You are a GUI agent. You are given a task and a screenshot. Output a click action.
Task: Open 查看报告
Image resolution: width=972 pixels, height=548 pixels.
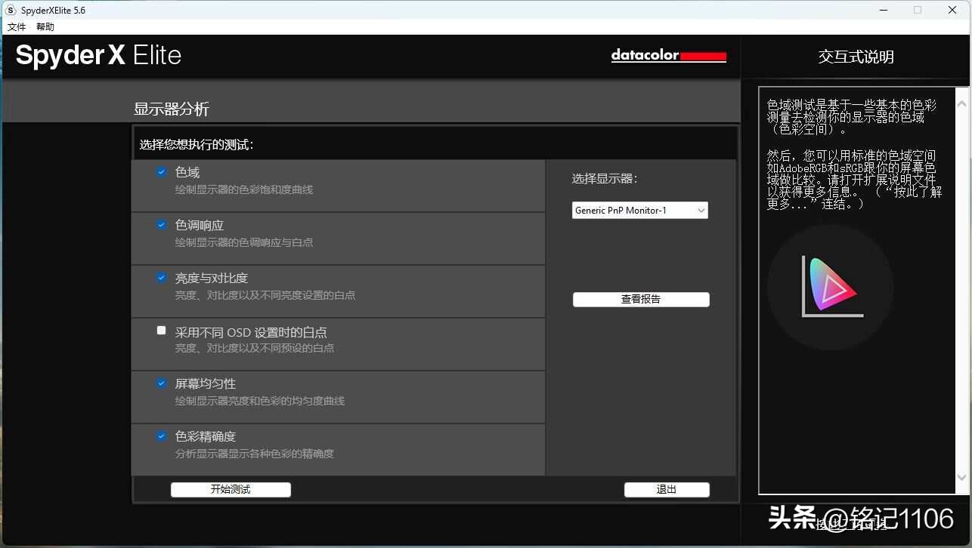coord(640,299)
